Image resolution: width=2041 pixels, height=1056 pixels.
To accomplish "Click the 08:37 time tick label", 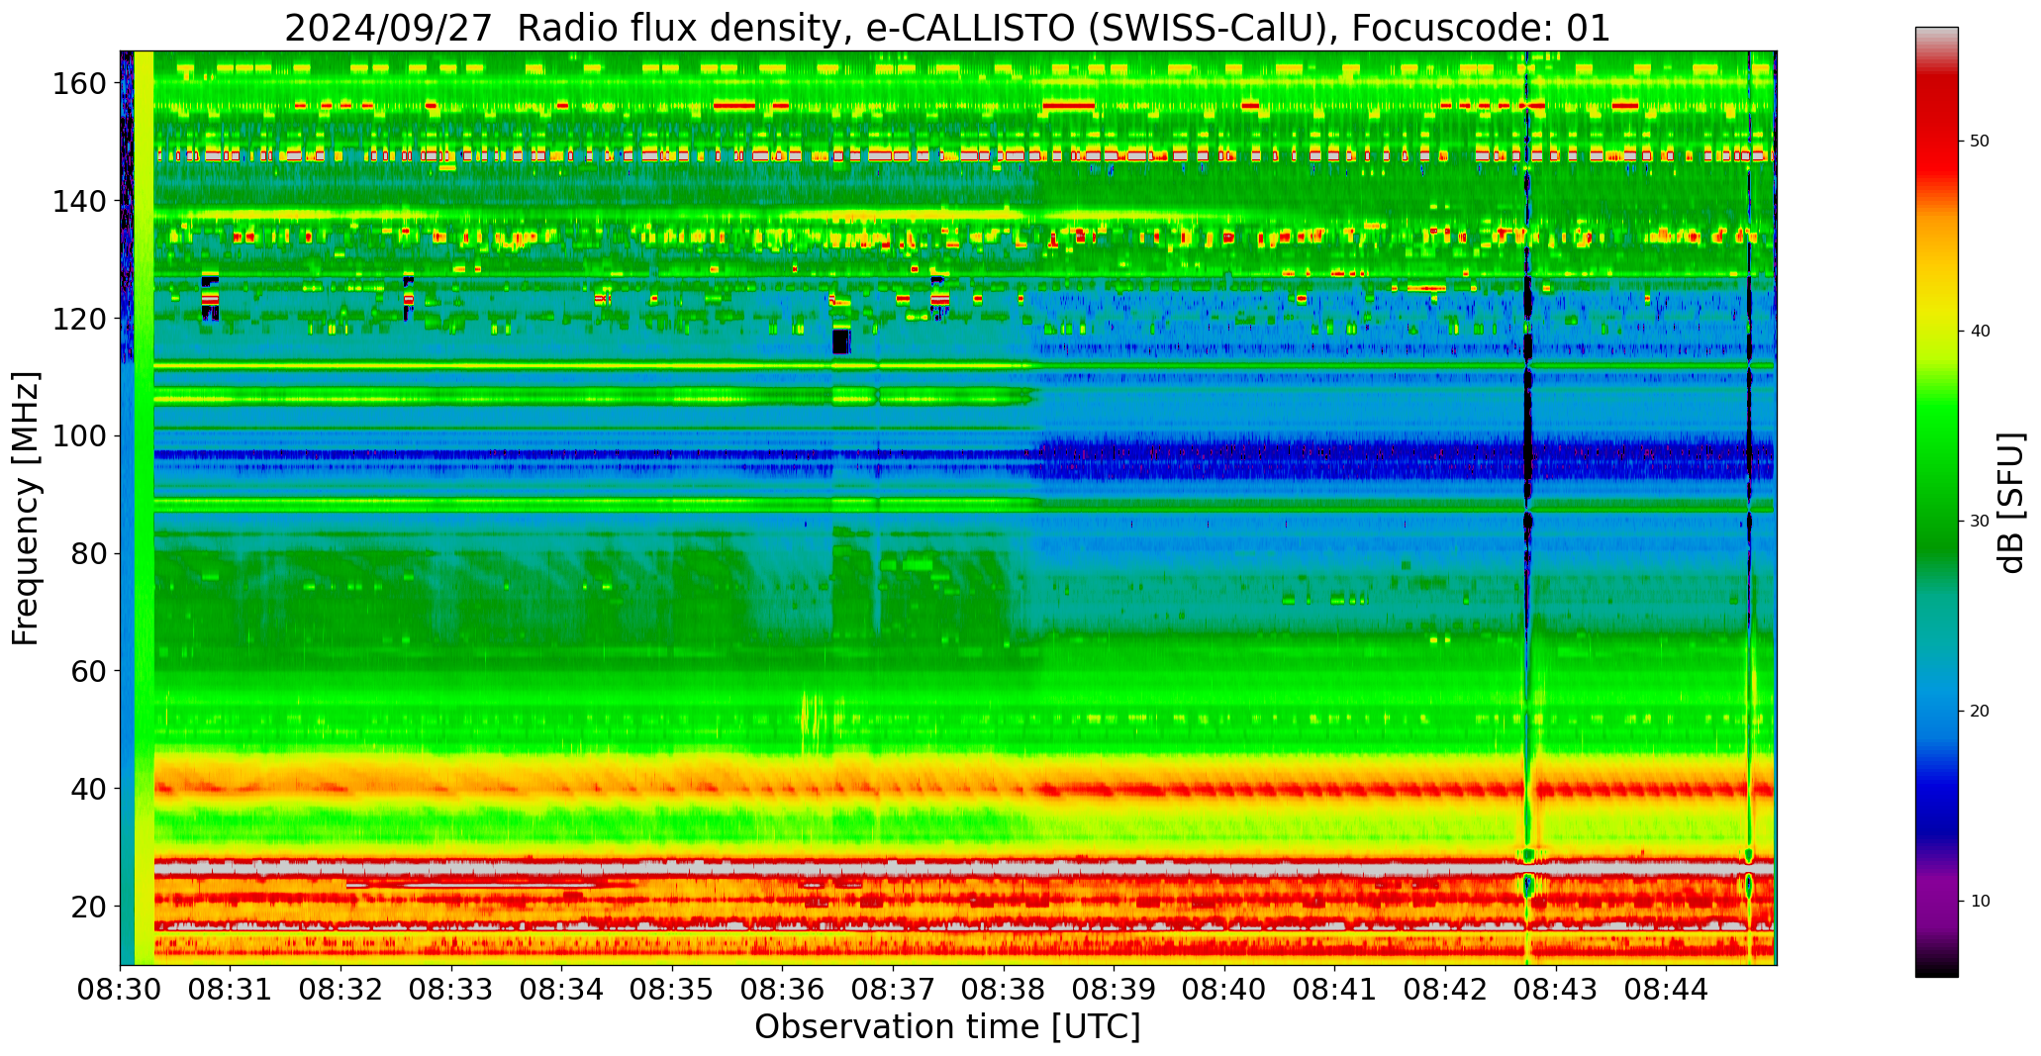I will (893, 989).
